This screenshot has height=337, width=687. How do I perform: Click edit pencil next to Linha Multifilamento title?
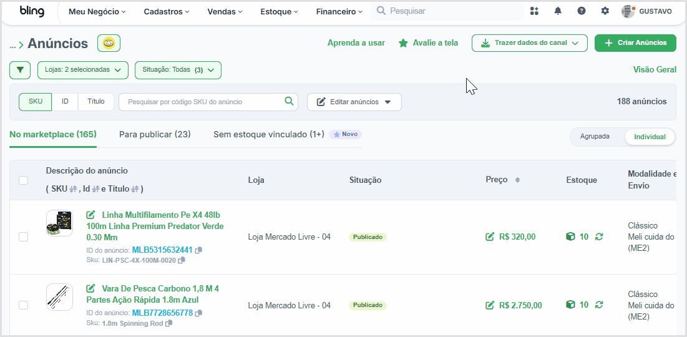click(x=90, y=215)
